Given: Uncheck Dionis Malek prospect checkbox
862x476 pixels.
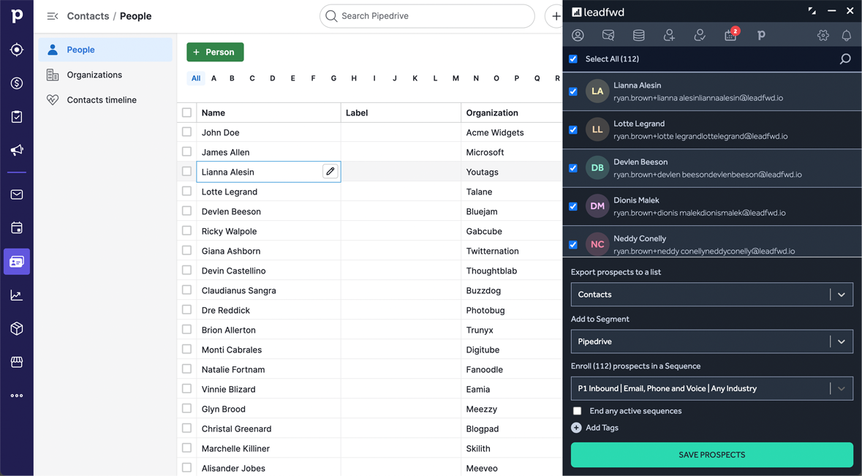Looking at the screenshot, I should [x=572, y=206].
